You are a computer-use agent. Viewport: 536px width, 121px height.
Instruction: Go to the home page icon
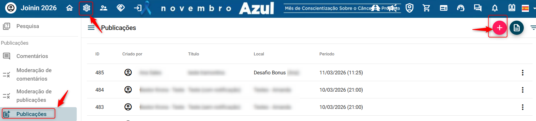[70, 8]
